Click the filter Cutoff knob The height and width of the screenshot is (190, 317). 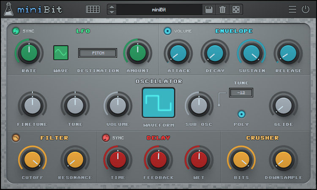click(x=33, y=160)
